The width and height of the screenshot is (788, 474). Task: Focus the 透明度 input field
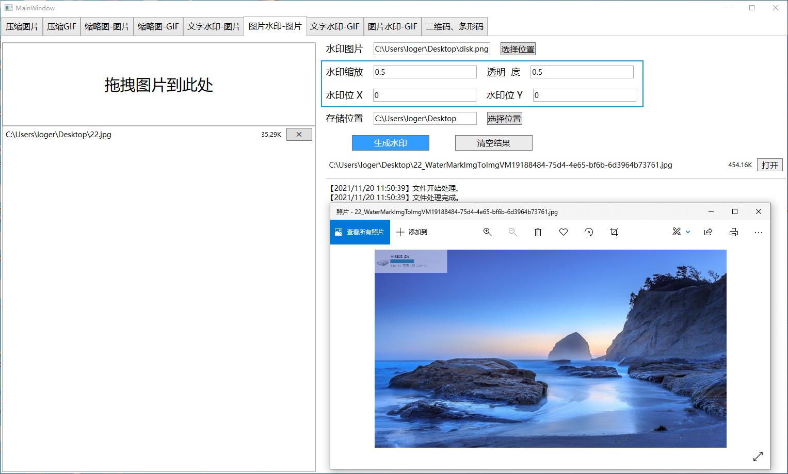(x=582, y=72)
